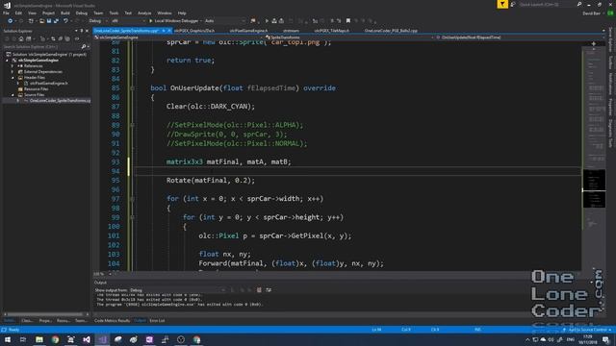Click the Solution Explorer search magnifier
The height and width of the screenshot is (346, 616).
pos(84,47)
